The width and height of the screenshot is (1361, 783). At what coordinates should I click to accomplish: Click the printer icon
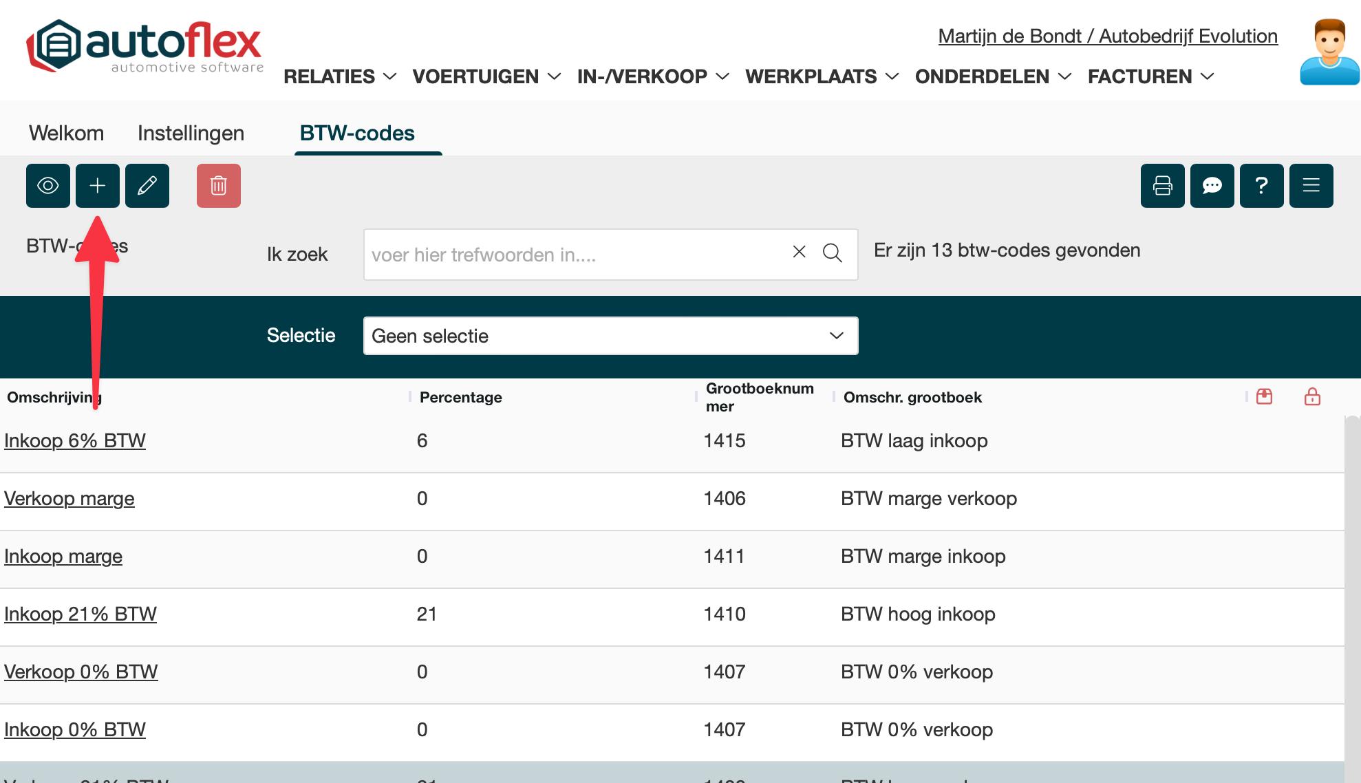[x=1163, y=186]
